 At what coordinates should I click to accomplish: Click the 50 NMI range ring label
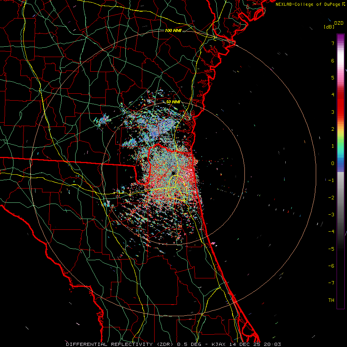(173, 102)
